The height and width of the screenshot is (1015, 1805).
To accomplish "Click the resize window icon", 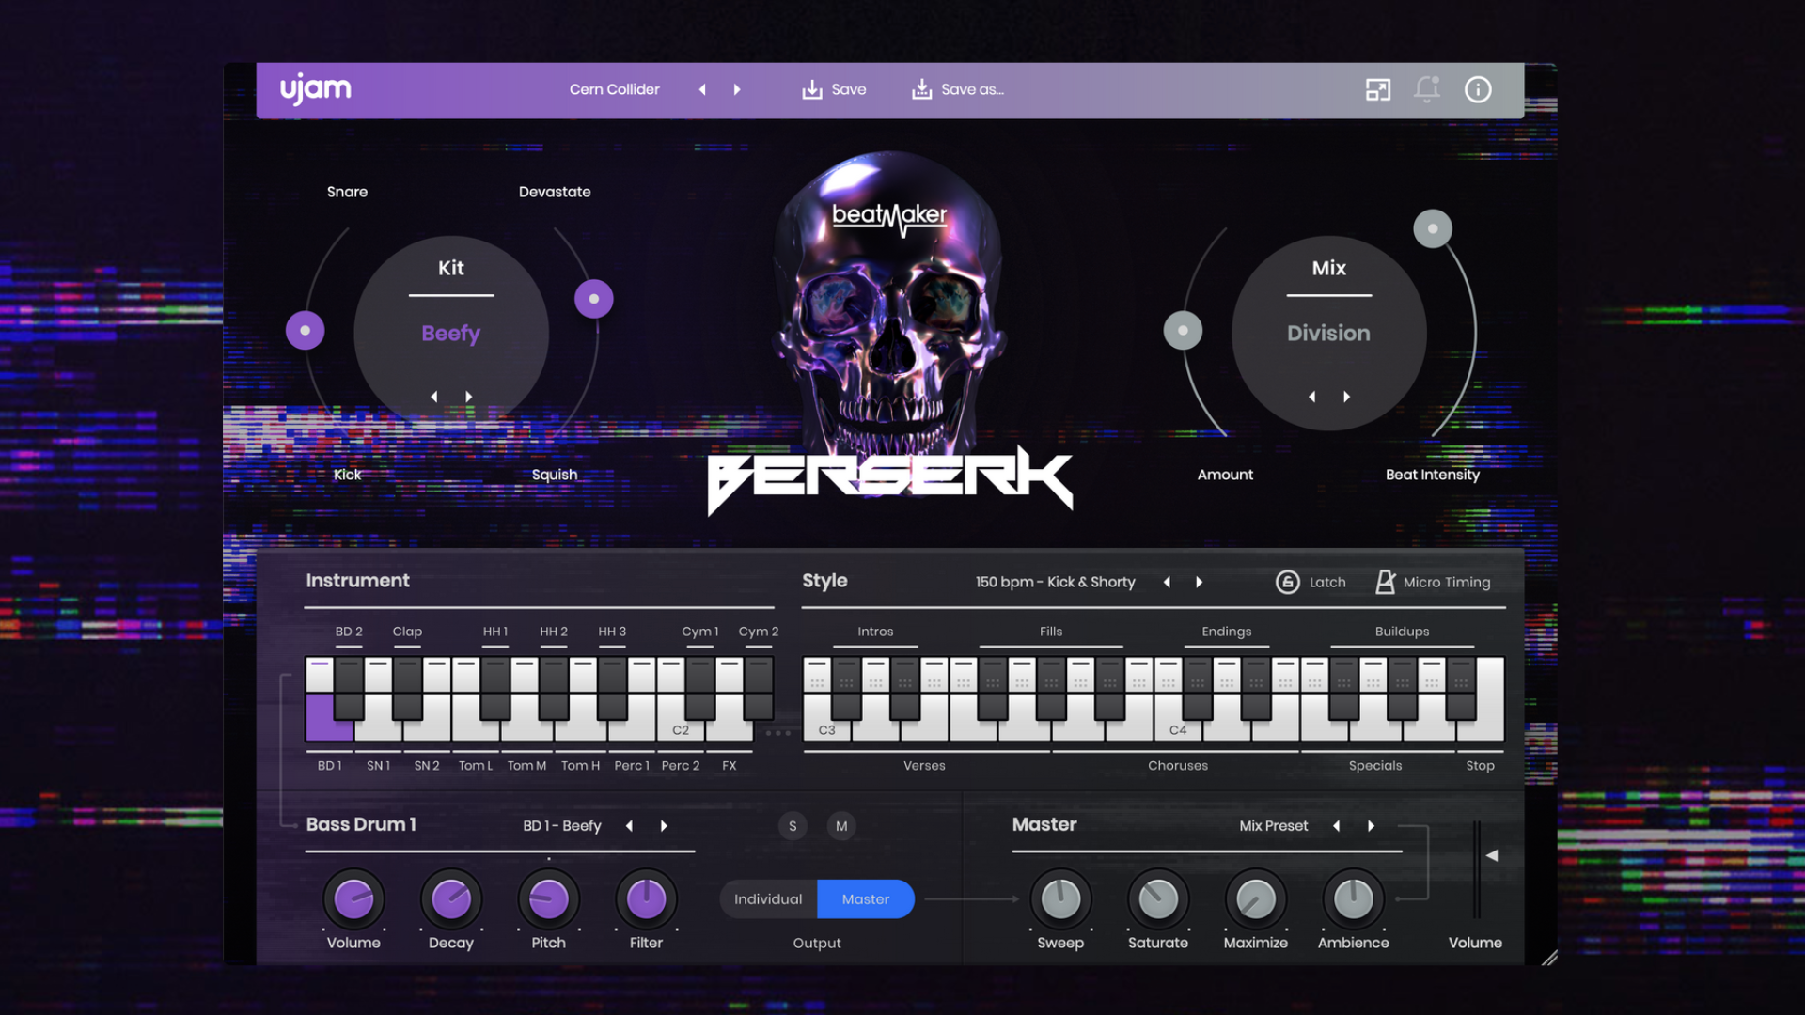I will coord(1376,89).
